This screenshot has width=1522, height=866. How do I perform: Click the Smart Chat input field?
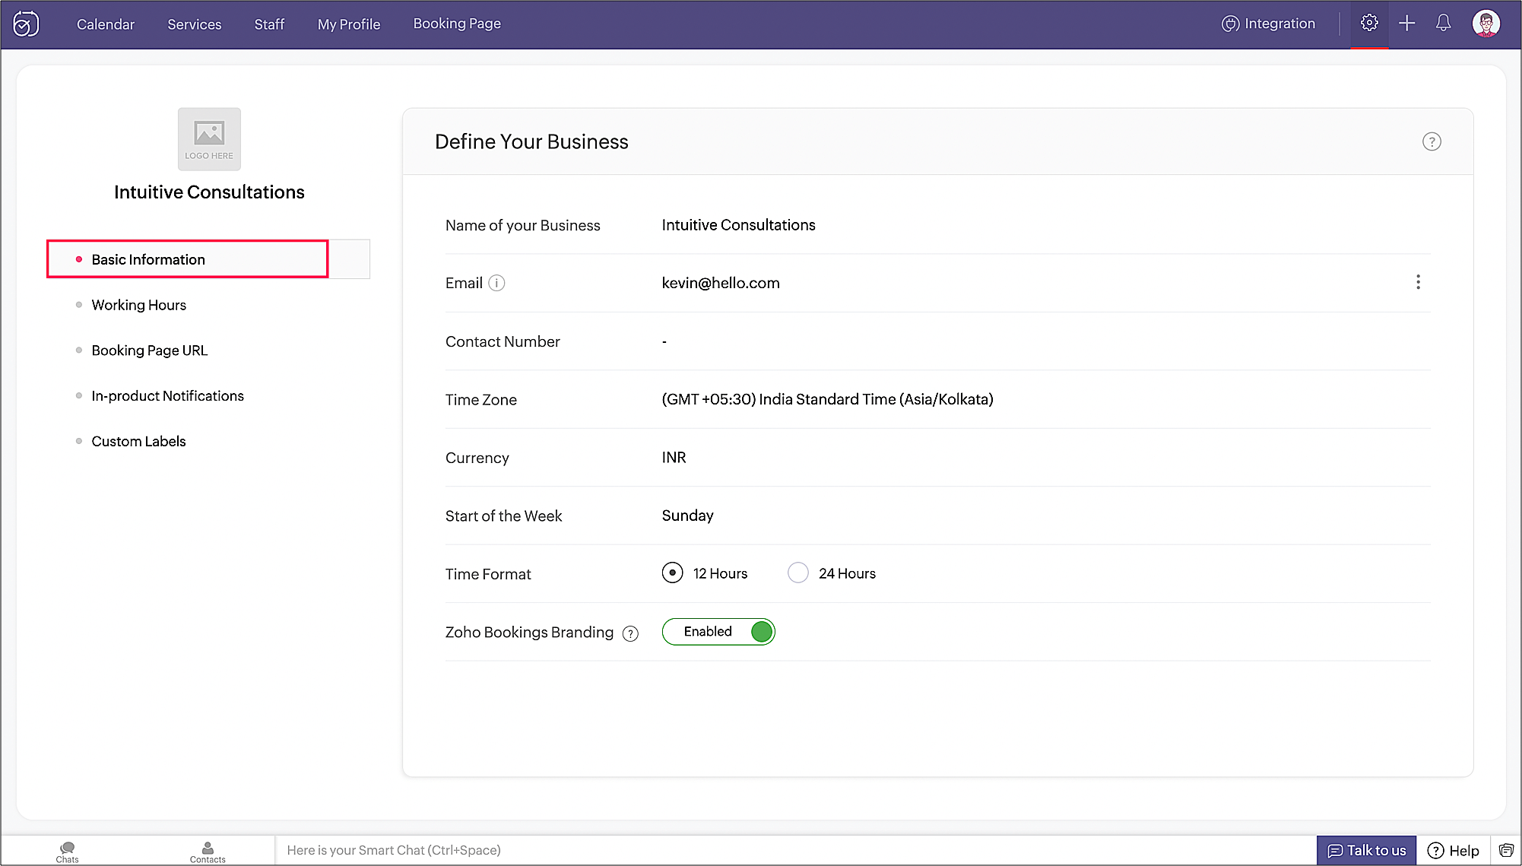click(794, 851)
